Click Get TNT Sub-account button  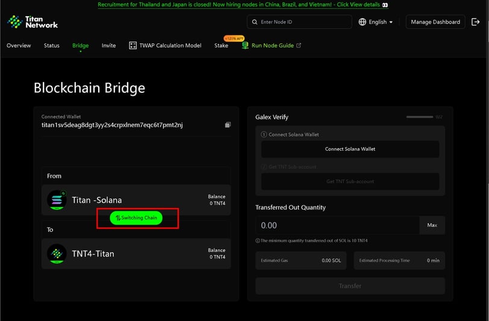pos(350,181)
